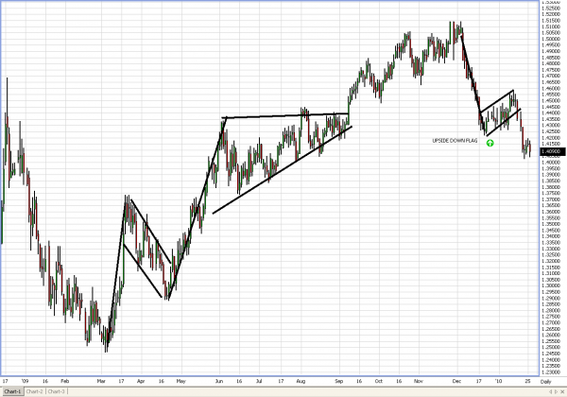Select the Chart-3 tab
The image size is (567, 397).
point(57,390)
